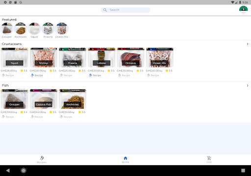Tap the star rating on Squid card
Viewport: 251px width, 176px height.
pyautogui.click(x=24, y=70)
